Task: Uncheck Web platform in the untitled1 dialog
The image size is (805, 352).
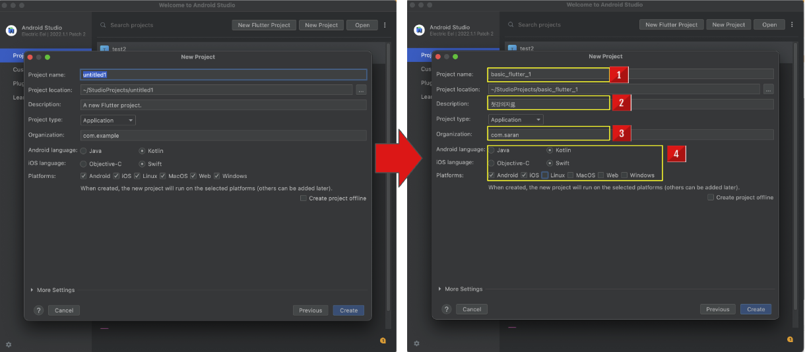Action: pyautogui.click(x=193, y=176)
